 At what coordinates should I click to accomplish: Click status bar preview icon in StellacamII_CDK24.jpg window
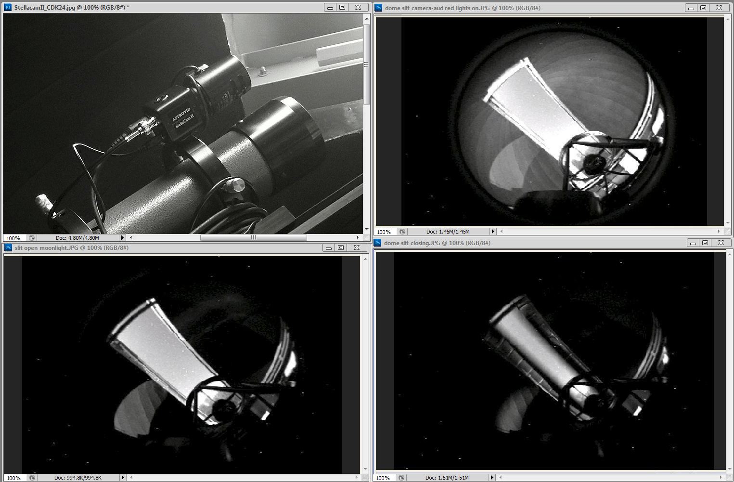[x=32, y=238]
